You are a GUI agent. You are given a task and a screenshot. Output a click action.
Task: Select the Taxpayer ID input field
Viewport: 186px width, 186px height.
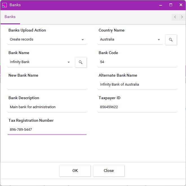point(137,107)
